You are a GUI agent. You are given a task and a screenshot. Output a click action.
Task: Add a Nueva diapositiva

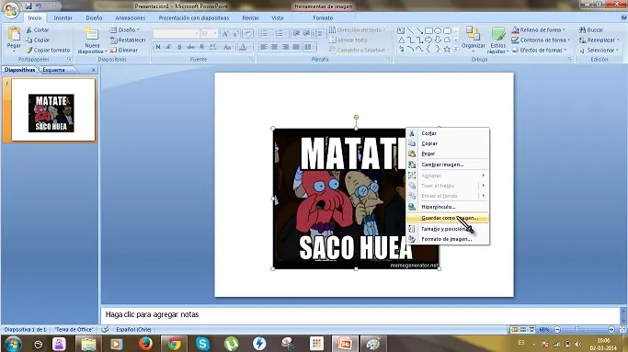(x=92, y=40)
